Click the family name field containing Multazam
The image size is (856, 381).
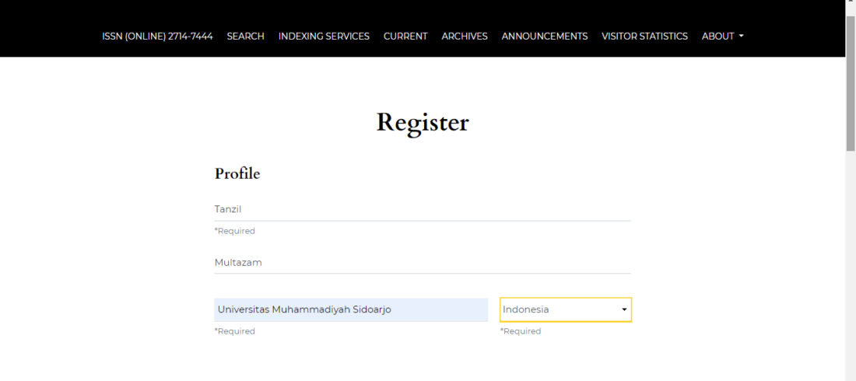coord(422,263)
